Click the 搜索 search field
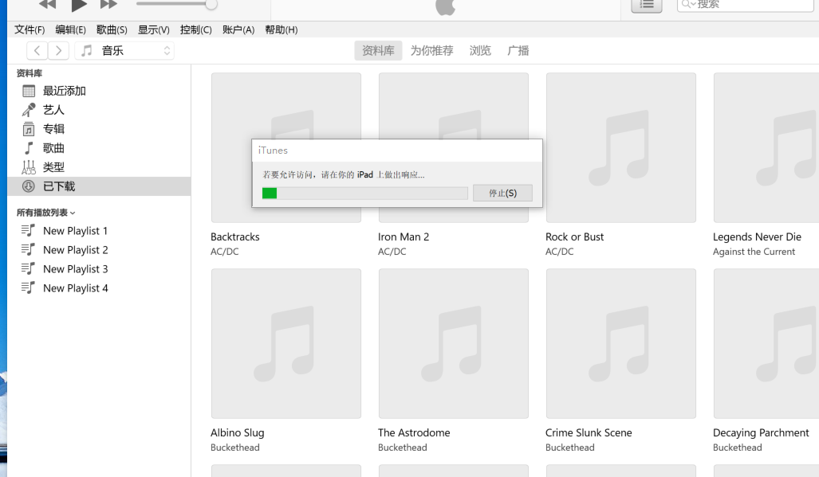The height and width of the screenshot is (477, 819). tap(746, 6)
